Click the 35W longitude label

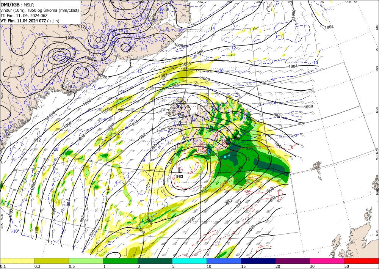point(111,2)
